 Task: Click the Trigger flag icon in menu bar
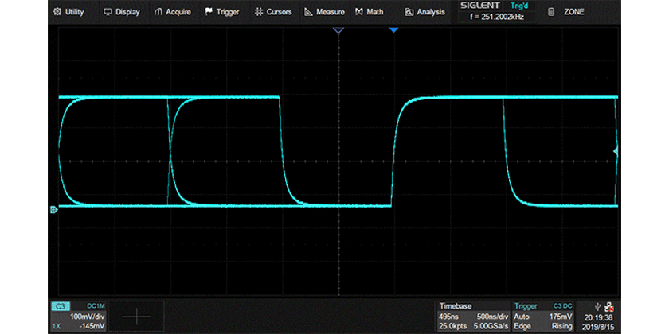pos(209,12)
